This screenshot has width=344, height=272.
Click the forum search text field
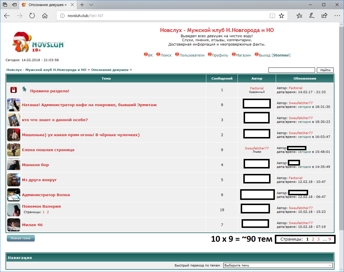tap(291, 70)
